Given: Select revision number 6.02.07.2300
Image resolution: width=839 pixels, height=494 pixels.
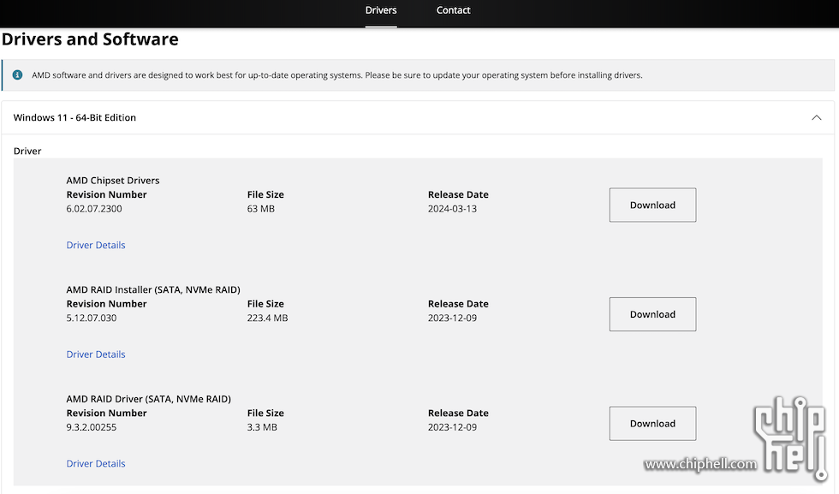Looking at the screenshot, I should tap(94, 209).
